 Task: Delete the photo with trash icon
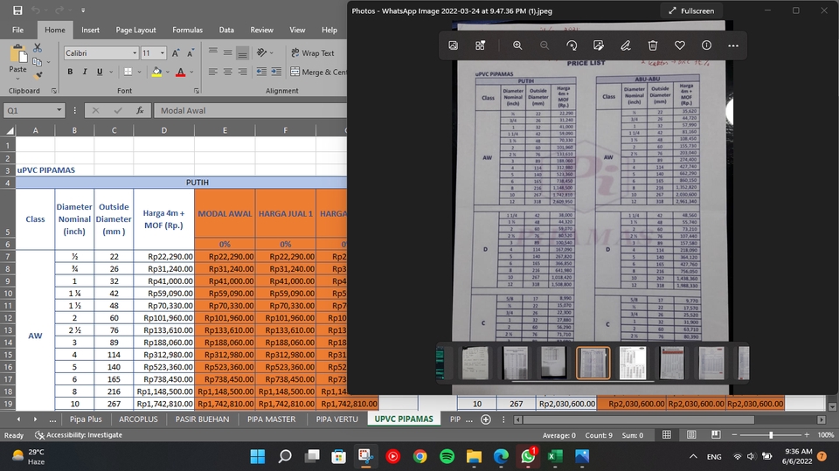click(x=653, y=45)
